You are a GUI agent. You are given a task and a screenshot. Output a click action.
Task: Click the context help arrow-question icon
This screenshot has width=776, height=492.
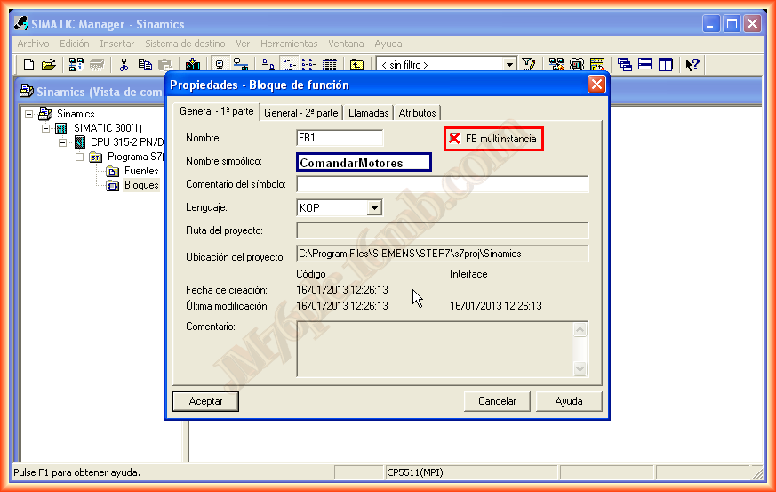(692, 65)
